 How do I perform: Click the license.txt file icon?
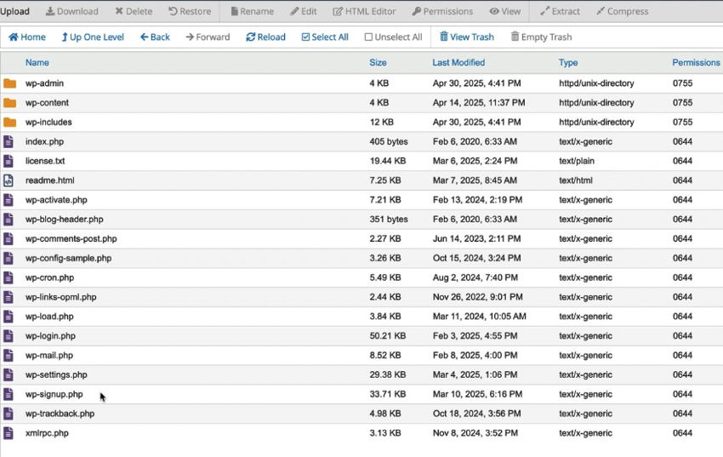click(x=9, y=161)
